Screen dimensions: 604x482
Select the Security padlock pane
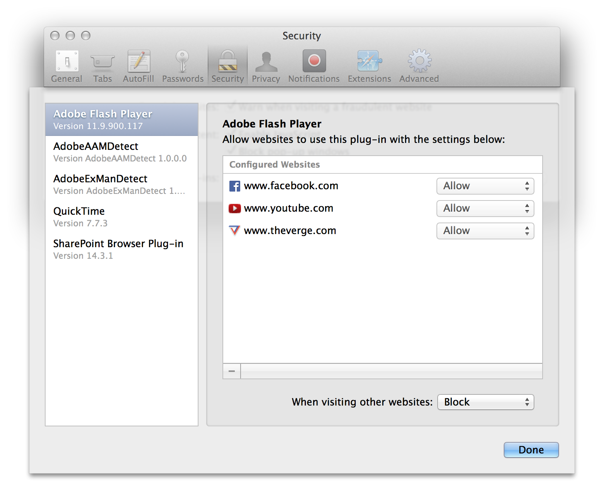point(228,66)
